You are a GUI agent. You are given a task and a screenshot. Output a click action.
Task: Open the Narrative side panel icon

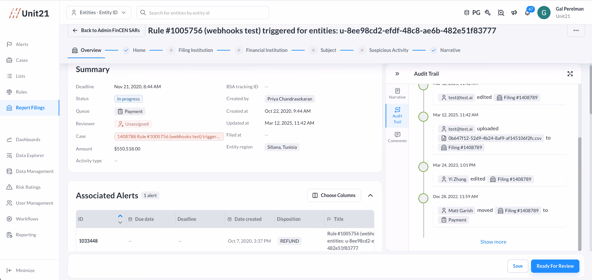coord(397,94)
